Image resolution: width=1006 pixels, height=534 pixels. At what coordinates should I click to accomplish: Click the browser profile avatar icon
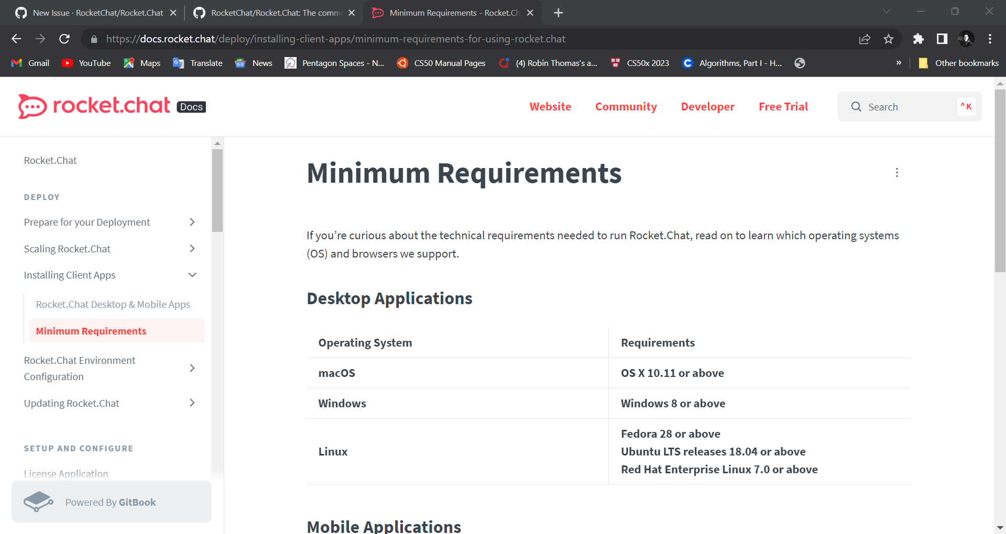[967, 39]
